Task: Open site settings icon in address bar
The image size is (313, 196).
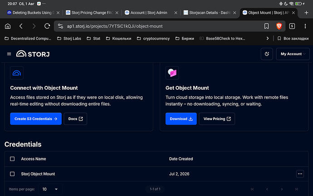Action: (x=60, y=26)
